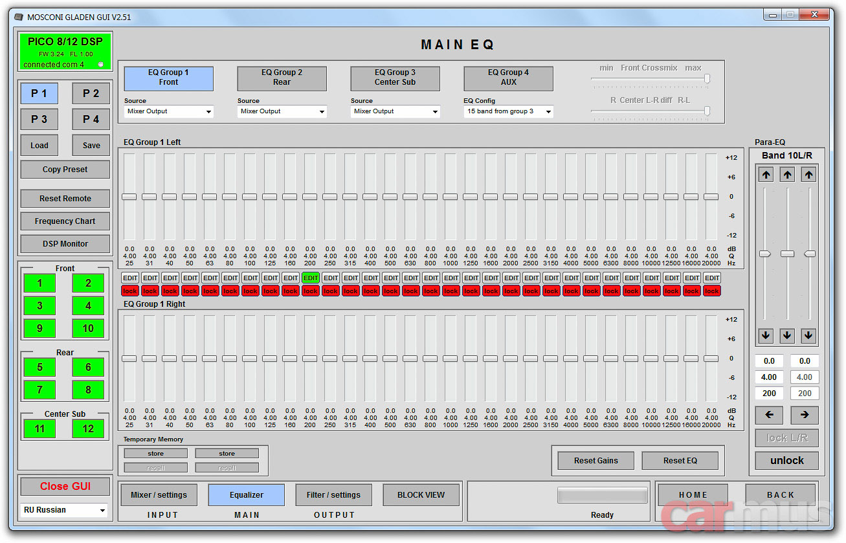846x543 pixels.
Task: Click Close GUI
Action: click(65, 487)
